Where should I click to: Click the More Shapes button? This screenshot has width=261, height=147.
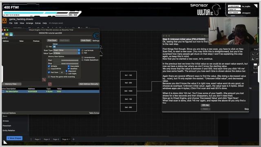coord(15,138)
